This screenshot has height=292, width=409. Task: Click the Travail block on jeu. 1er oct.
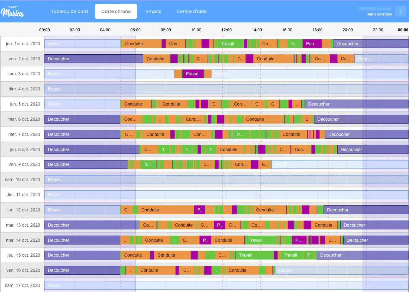[230, 44]
